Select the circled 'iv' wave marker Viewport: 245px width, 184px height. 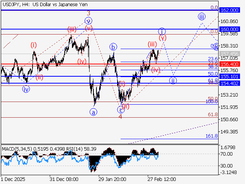[26, 89]
